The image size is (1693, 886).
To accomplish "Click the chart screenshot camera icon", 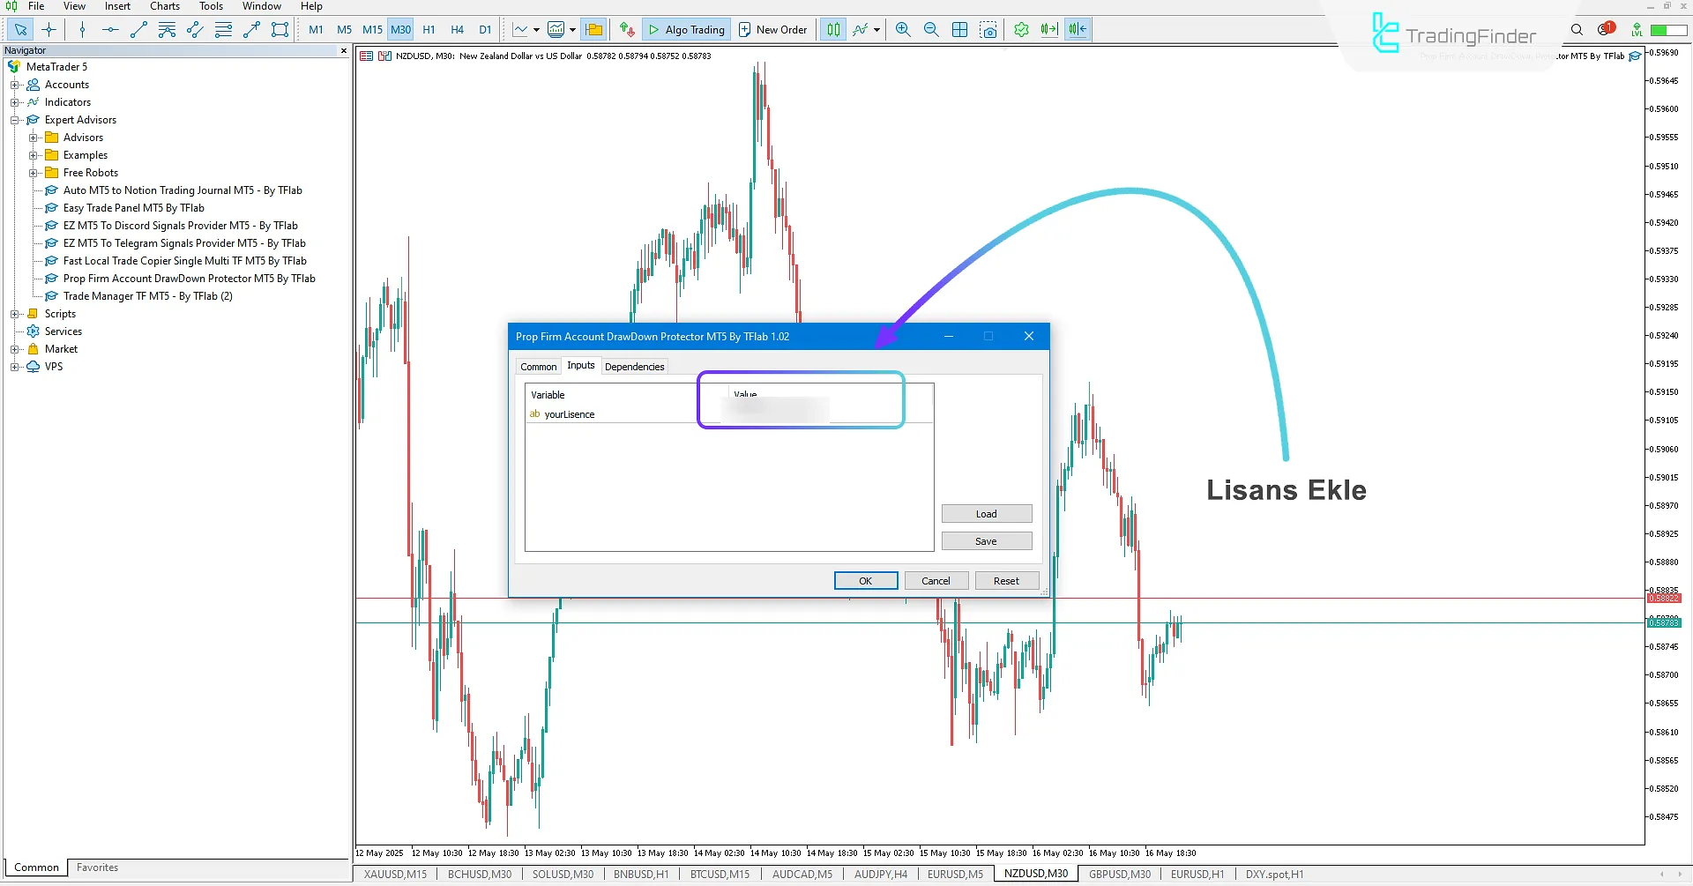I will [x=988, y=29].
